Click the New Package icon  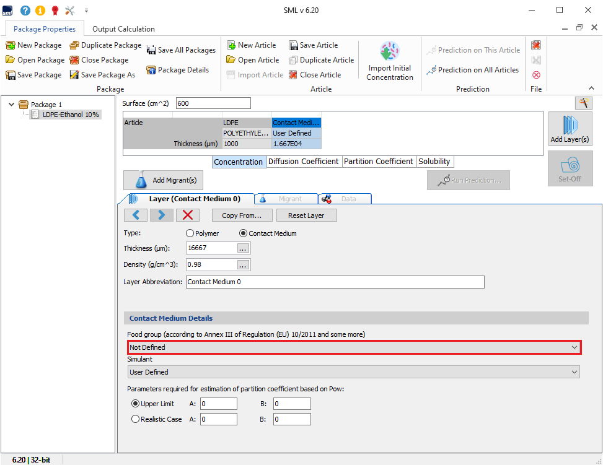[x=11, y=45]
